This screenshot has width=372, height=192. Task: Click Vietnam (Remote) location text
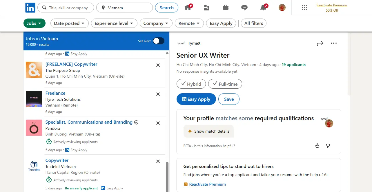pyautogui.click(x=61, y=105)
